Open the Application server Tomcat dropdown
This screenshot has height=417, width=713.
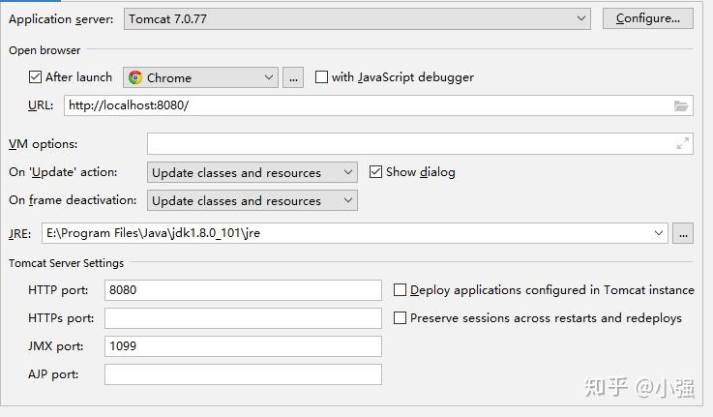click(x=357, y=18)
